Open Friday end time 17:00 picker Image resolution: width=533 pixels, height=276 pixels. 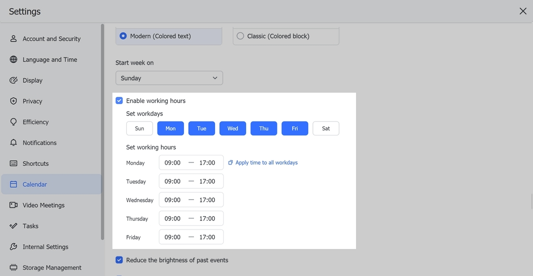207,237
